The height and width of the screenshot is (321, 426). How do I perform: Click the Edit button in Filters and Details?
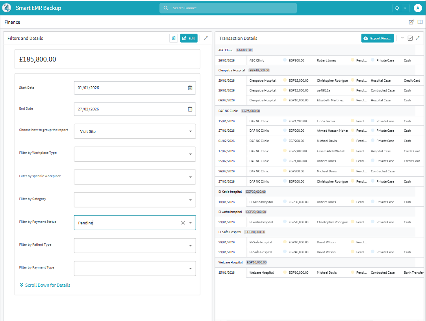[189, 38]
